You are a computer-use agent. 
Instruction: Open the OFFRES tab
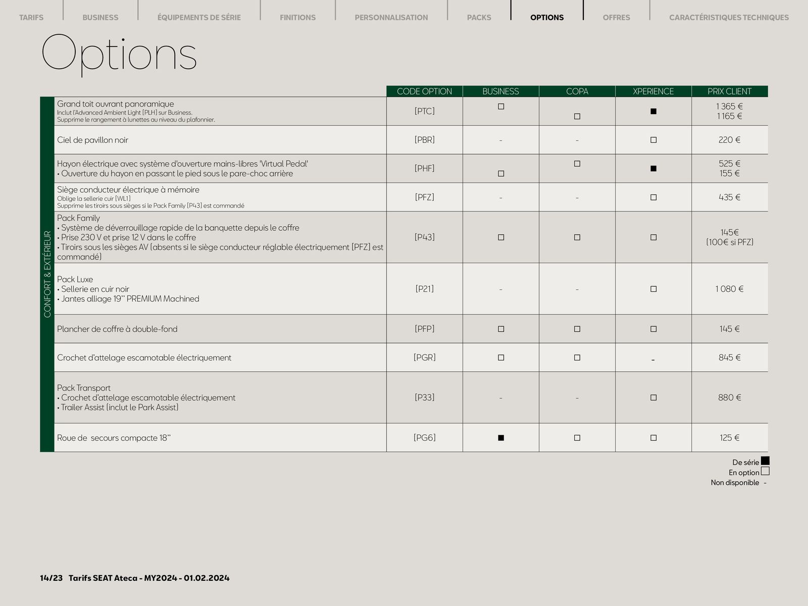tap(616, 17)
